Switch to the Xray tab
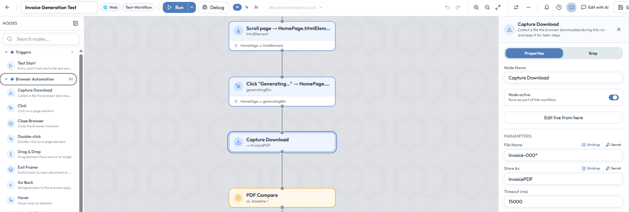The width and height of the screenshot is (629, 212). (593, 53)
